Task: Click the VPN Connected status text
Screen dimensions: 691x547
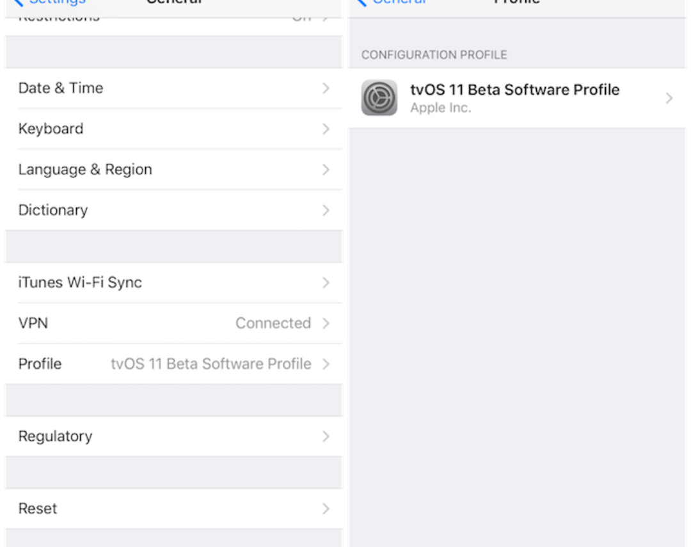Action: (273, 323)
